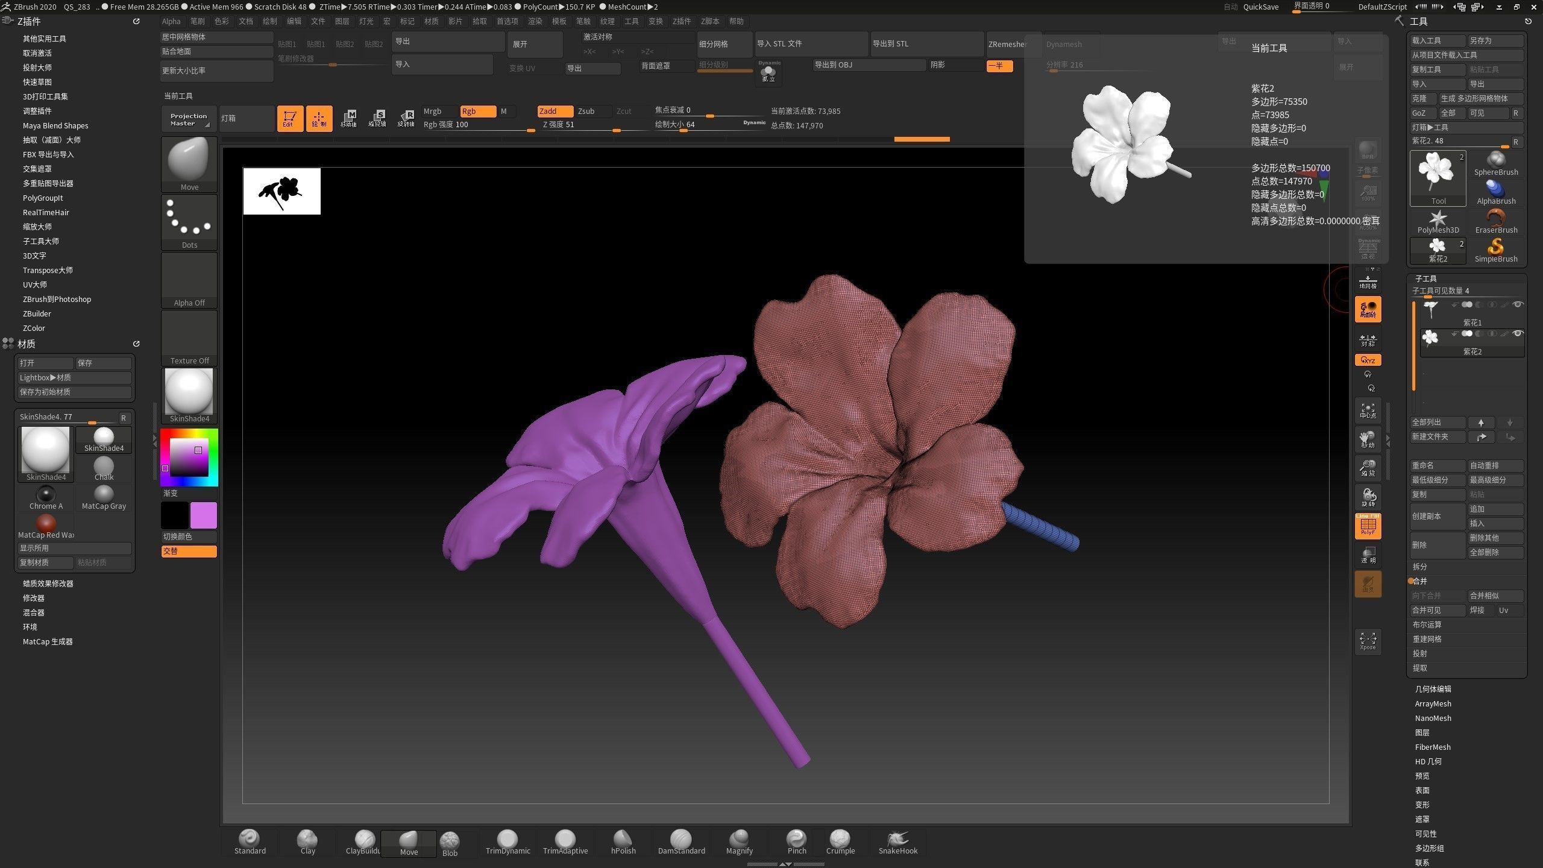Expand the 拆分 (Split) section

pyautogui.click(x=1419, y=567)
